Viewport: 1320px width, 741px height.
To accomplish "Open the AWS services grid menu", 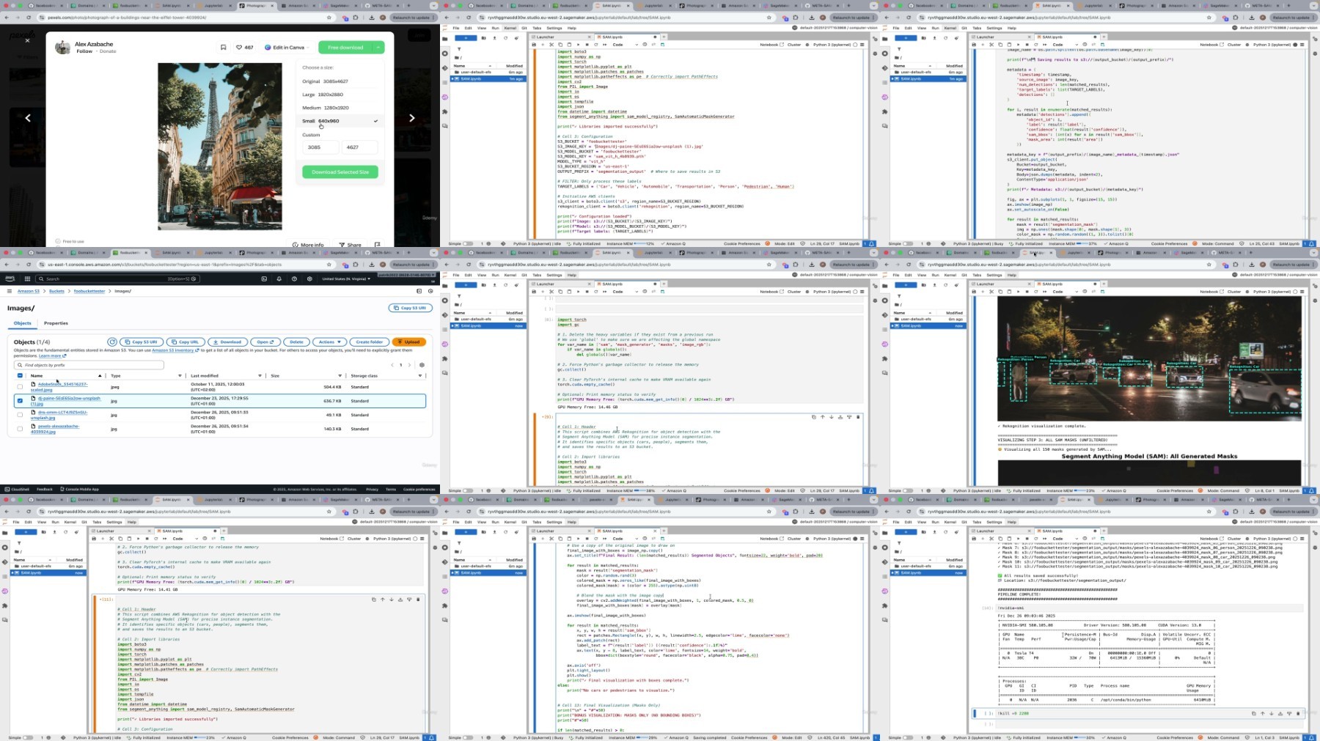I will point(27,279).
